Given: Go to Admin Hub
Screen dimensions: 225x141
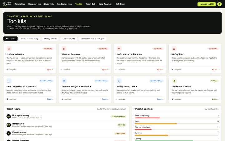Looking at the screenshot, I should [x=20, y=4].
